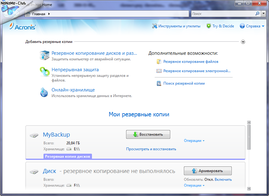Open Инструменты и утилиты menu
Screen dimensions: 269x196
(x=176, y=26)
